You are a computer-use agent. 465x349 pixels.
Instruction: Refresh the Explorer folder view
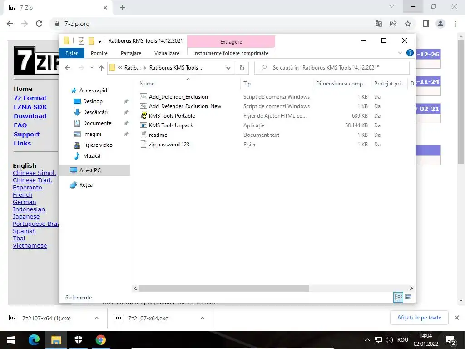pos(242,68)
